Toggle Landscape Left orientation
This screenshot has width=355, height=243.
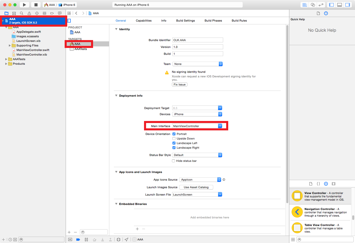[174, 143]
